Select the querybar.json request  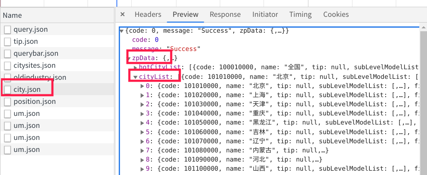57,53
